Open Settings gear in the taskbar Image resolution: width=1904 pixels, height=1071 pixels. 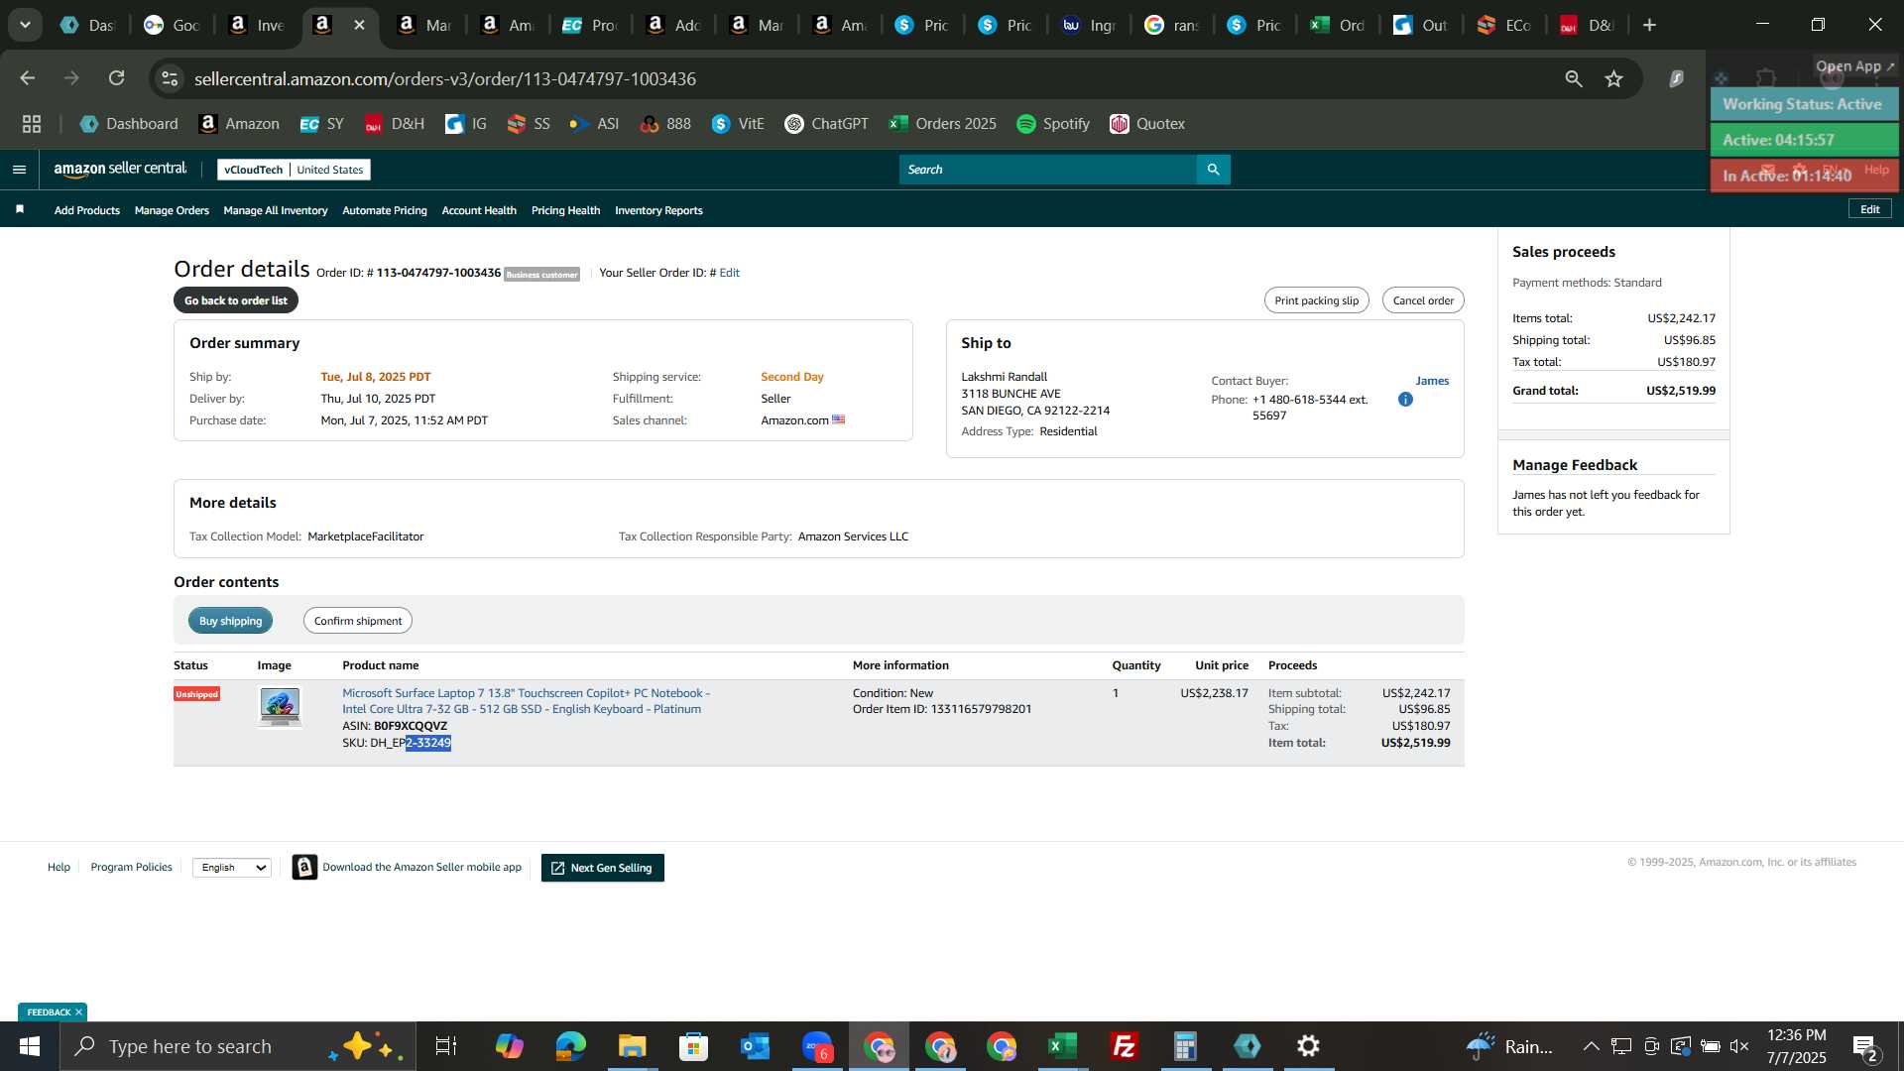tap(1309, 1046)
